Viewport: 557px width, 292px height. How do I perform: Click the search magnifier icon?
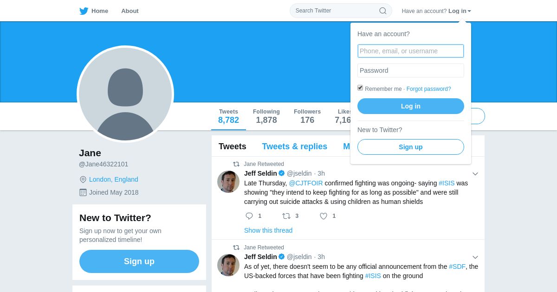pos(383,11)
